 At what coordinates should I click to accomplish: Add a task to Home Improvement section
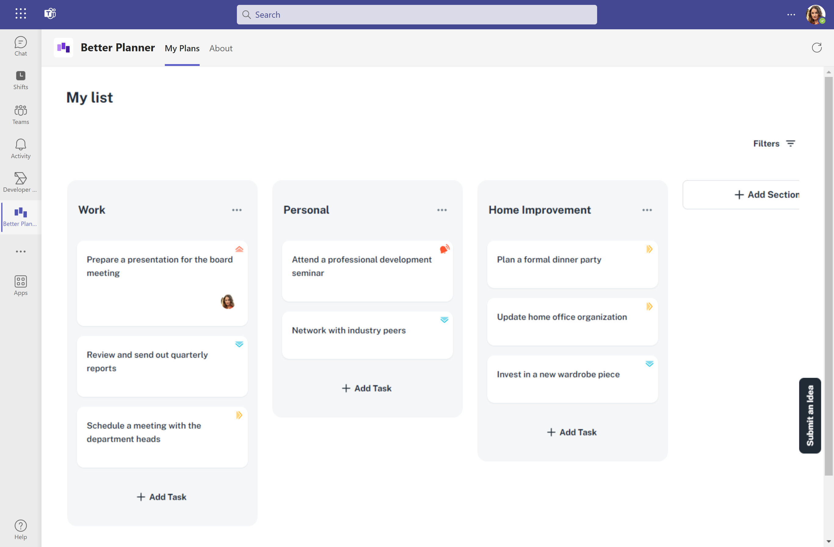572,433
